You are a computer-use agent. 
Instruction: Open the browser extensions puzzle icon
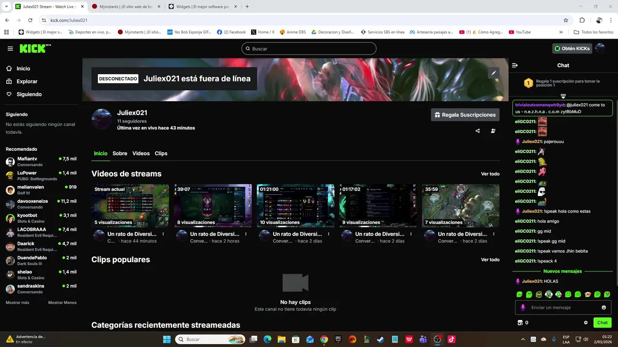pyautogui.click(x=582, y=20)
